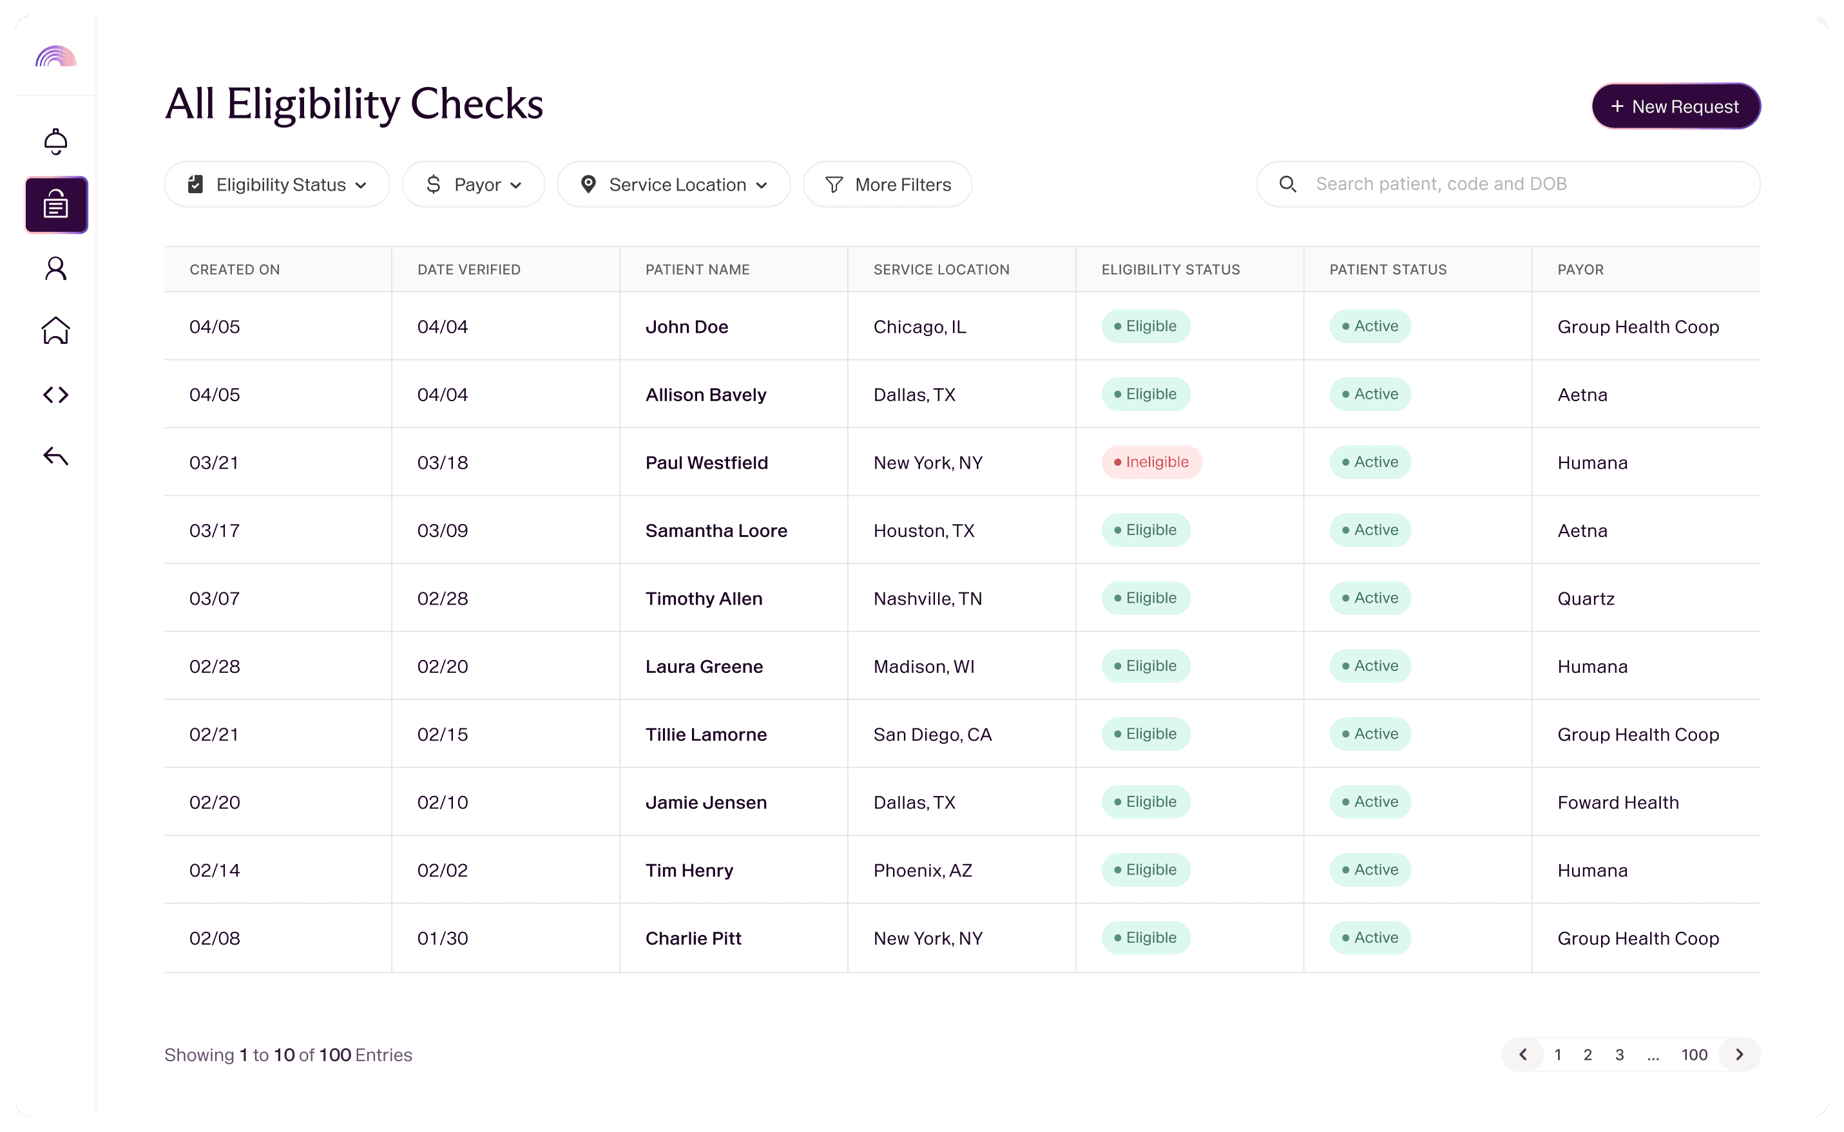Go to the home icon in sidebar
The width and height of the screenshot is (1844, 1132).
point(55,330)
